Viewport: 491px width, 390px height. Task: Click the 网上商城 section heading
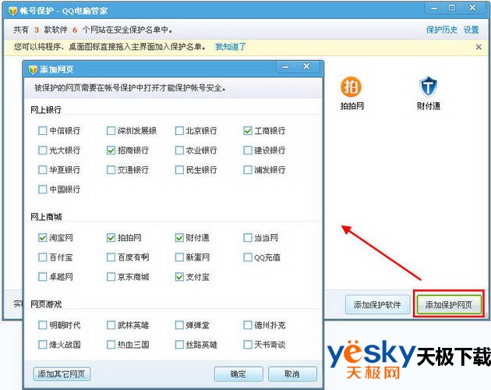coord(46,217)
